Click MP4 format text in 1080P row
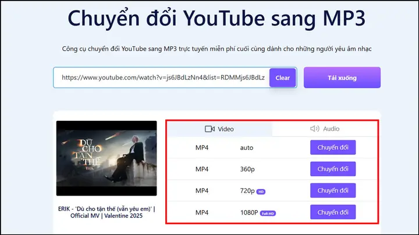The height and width of the screenshot is (235, 419). coord(202,212)
